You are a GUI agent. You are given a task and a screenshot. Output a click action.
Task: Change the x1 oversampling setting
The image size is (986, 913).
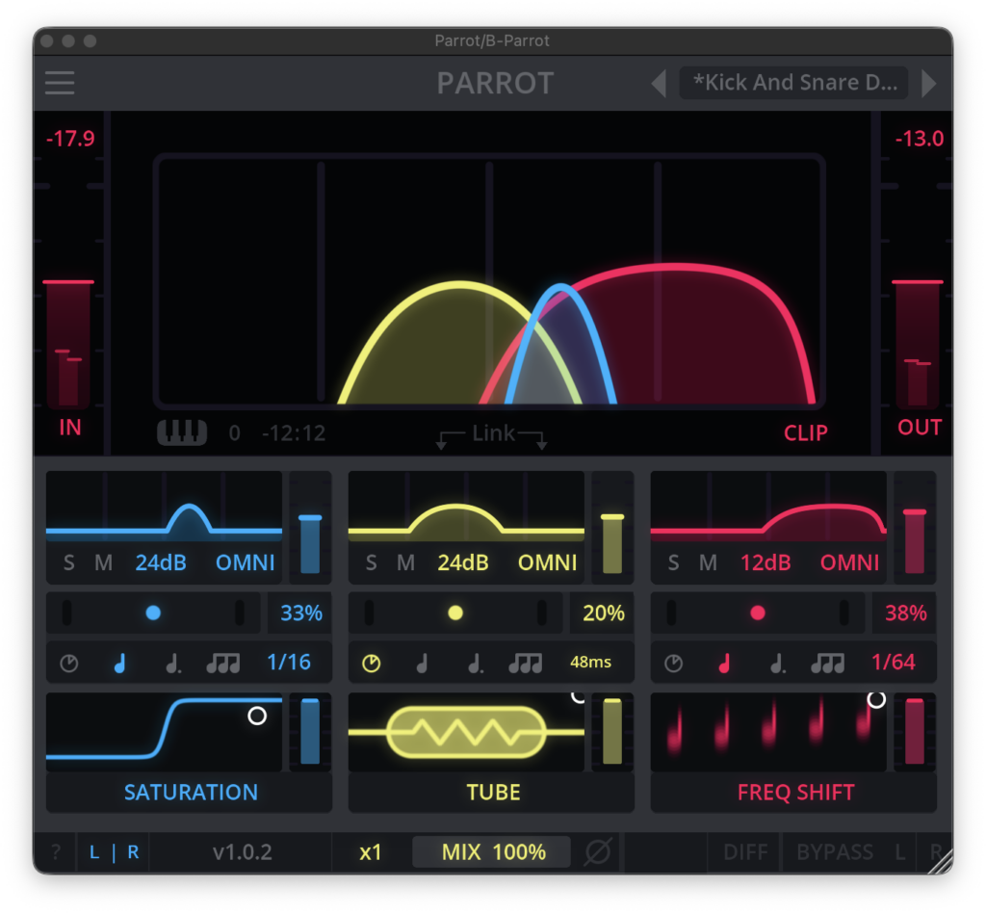371,852
